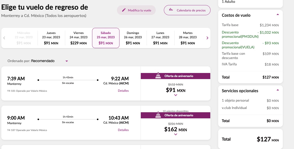
Task: Click the bar chart icon in Calendario de precios
Action: point(171,10)
